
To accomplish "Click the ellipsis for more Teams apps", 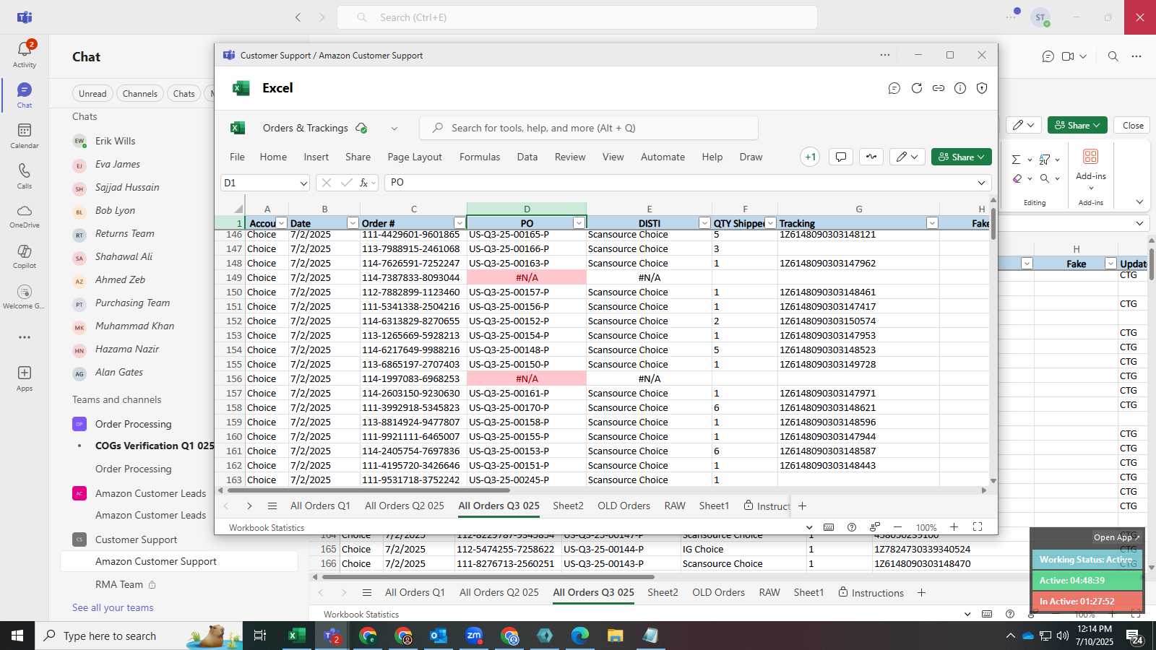I will tap(24, 337).
